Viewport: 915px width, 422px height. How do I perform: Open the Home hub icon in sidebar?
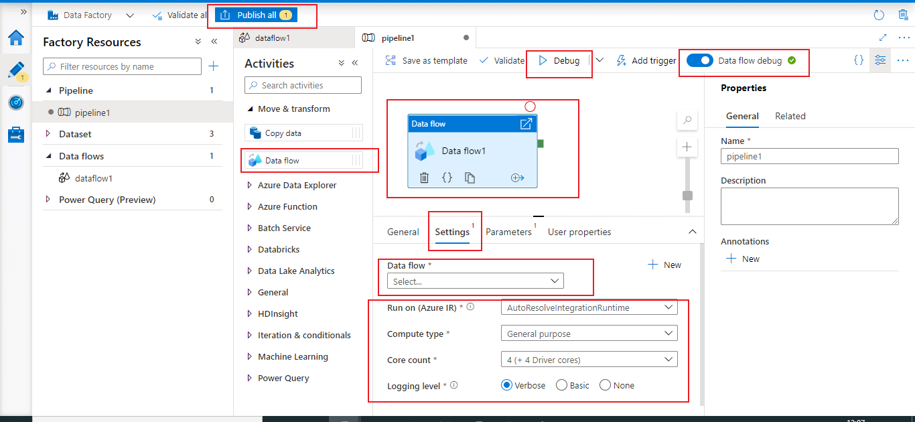pos(15,38)
